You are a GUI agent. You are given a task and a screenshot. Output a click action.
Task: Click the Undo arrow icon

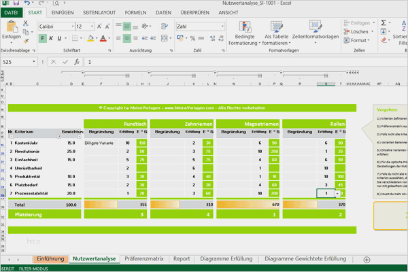point(27,3)
